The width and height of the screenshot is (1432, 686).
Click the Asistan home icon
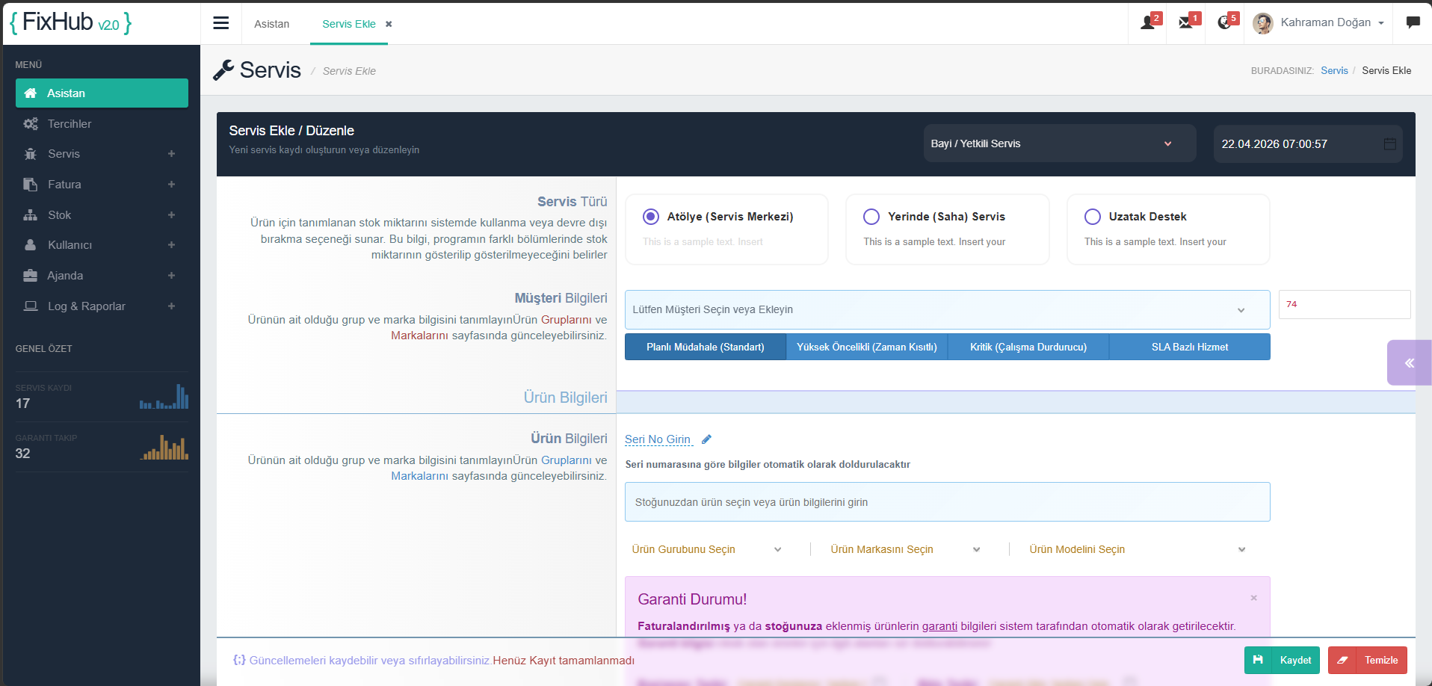click(x=31, y=93)
